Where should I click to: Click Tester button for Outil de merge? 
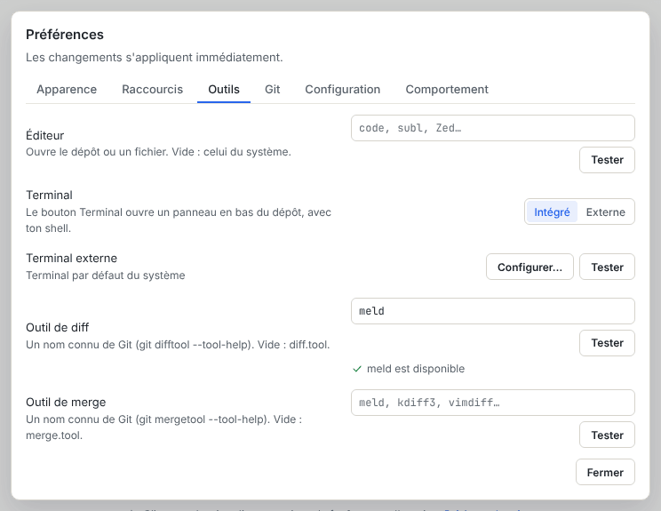(607, 435)
